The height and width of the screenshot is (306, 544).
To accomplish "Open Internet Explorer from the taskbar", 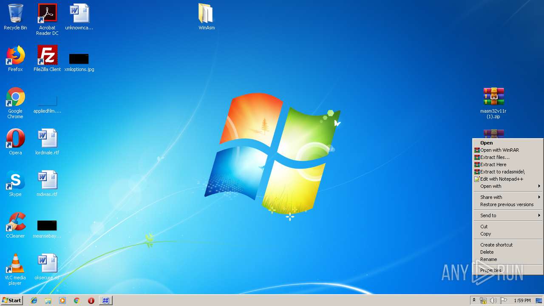I will tap(34, 300).
